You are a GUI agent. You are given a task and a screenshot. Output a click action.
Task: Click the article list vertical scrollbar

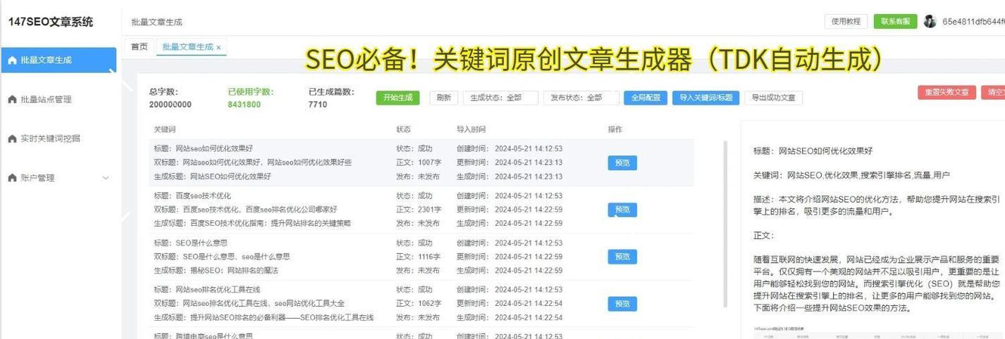coord(726,224)
